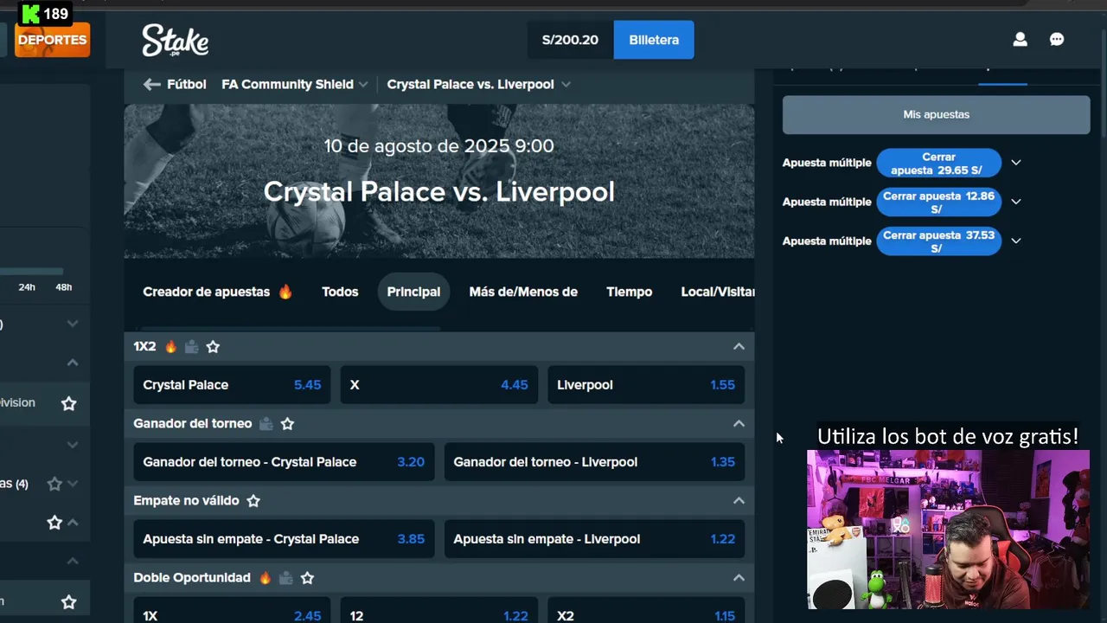The height and width of the screenshot is (623, 1107).
Task: Click the Stake logo
Action: [x=175, y=40]
